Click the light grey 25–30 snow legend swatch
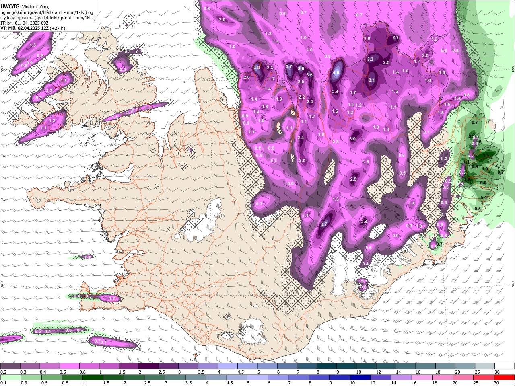Screen dimensions: 515x386 pos(485,366)
